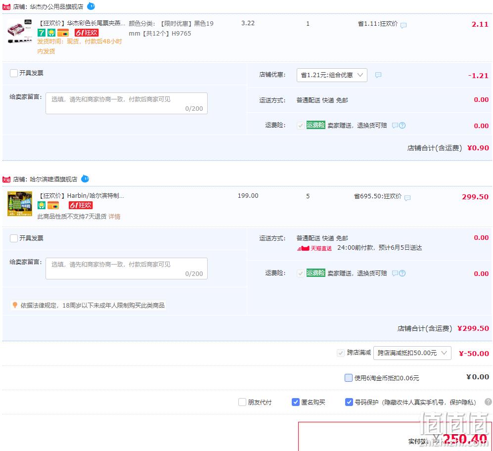The width and height of the screenshot is (493, 451).
Task: Click 店铺合计 ¥0.90 amount
Action: pos(478,148)
